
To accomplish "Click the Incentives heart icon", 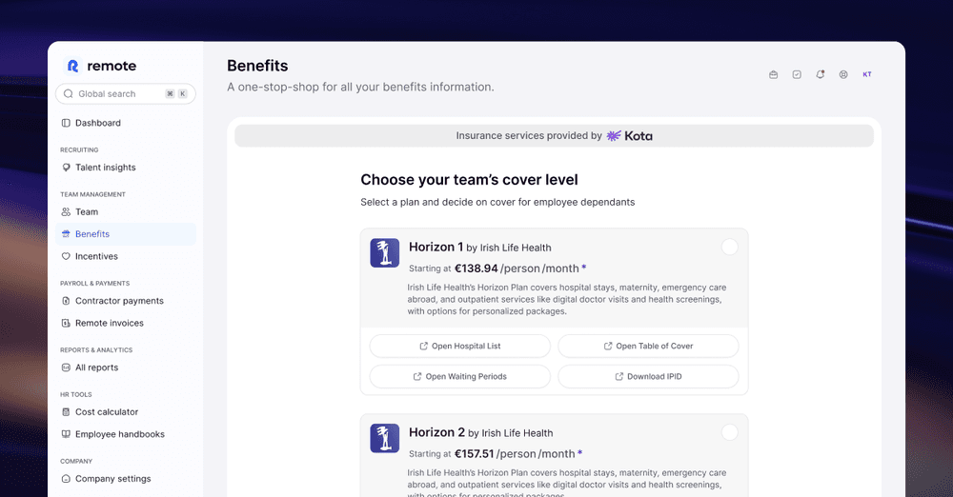I will 66,256.
